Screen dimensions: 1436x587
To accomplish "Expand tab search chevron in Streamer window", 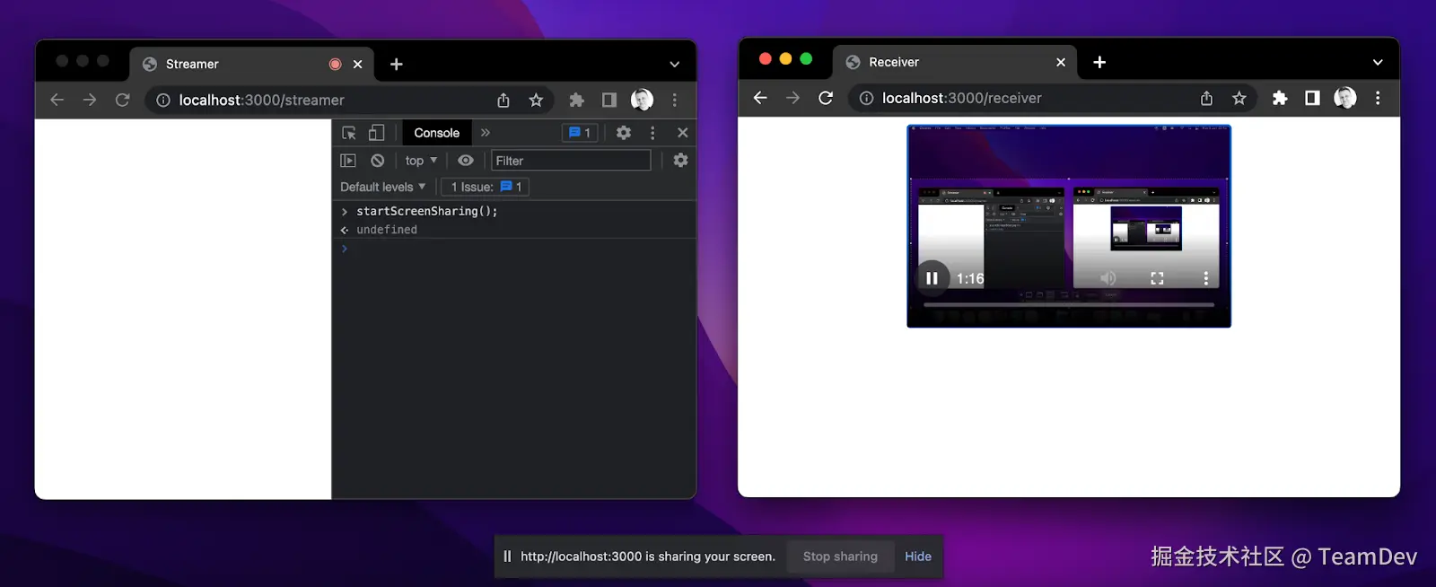I will 675,64.
